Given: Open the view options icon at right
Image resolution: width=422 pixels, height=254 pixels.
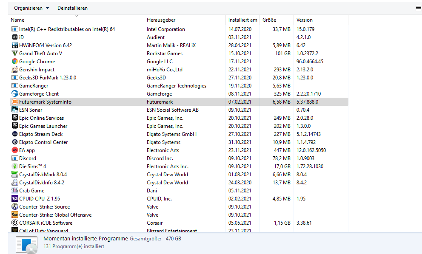Looking at the screenshot, I should [x=419, y=8].
